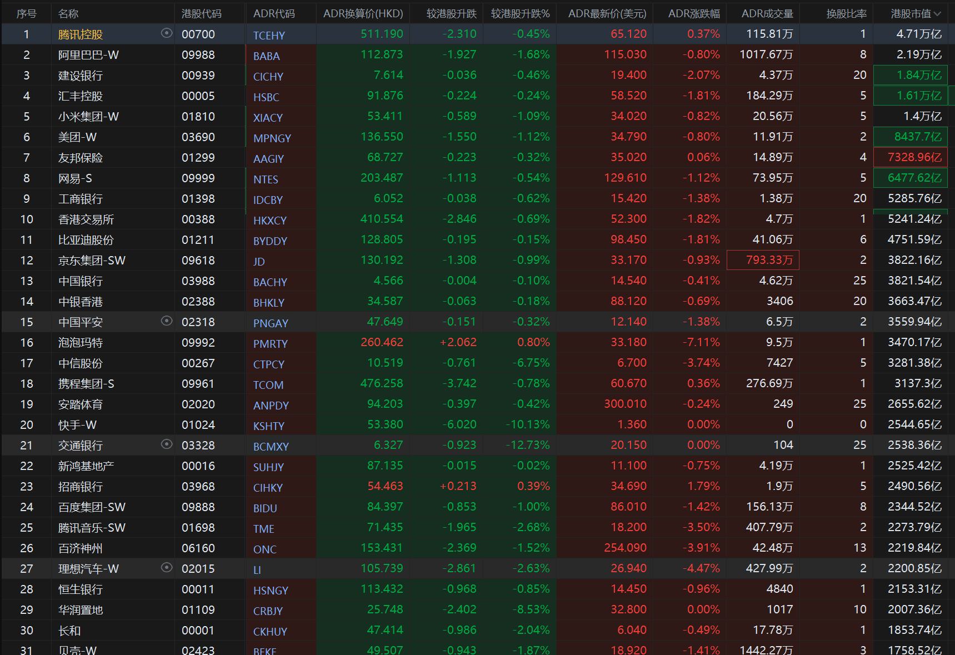This screenshot has width=955, height=655.
Task: Sort by 换股比率 column header
Action: [x=846, y=14]
